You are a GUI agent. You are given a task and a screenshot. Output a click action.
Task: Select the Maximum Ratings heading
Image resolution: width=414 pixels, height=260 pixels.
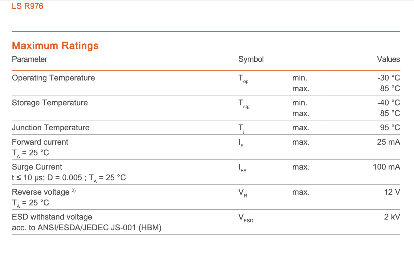(55, 45)
